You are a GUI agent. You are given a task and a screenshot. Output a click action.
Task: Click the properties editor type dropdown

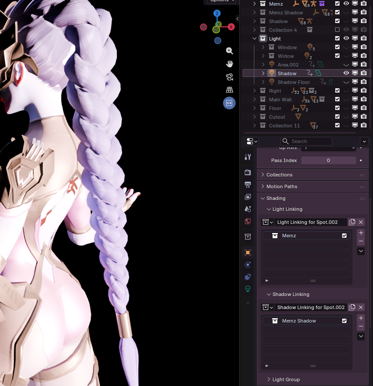[x=252, y=141]
